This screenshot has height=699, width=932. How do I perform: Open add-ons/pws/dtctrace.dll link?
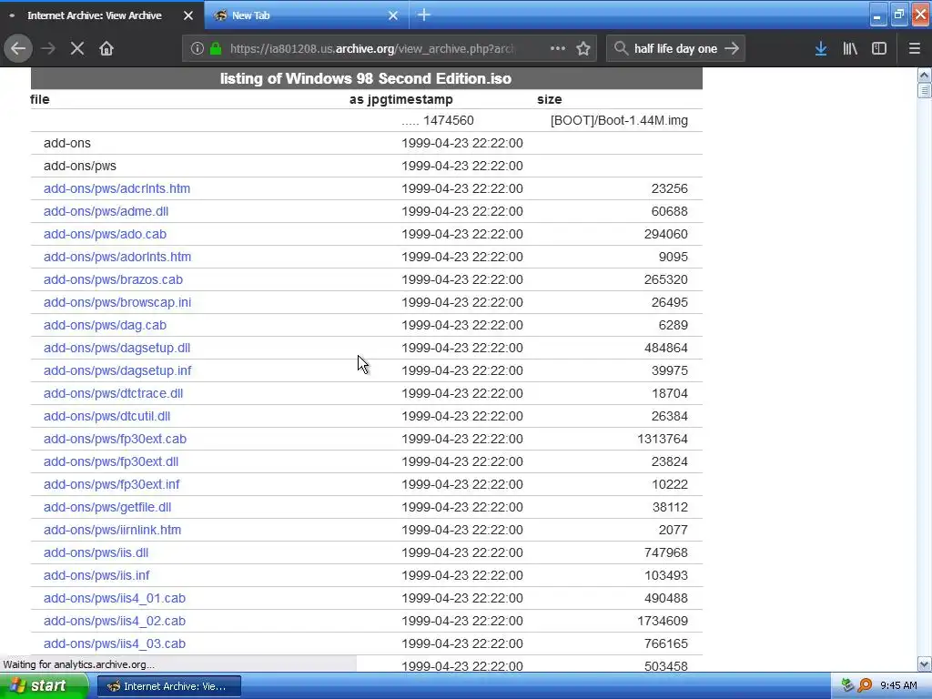(113, 393)
